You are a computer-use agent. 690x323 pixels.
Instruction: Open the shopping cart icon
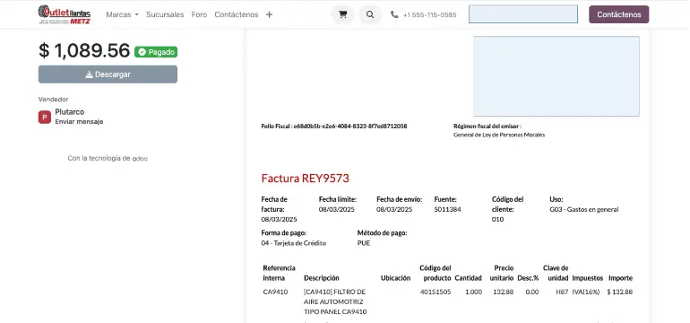coord(342,14)
